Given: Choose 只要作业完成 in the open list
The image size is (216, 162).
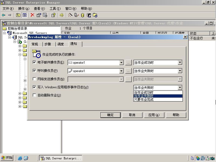Looking at the screenshot, I should (x=158, y=99).
